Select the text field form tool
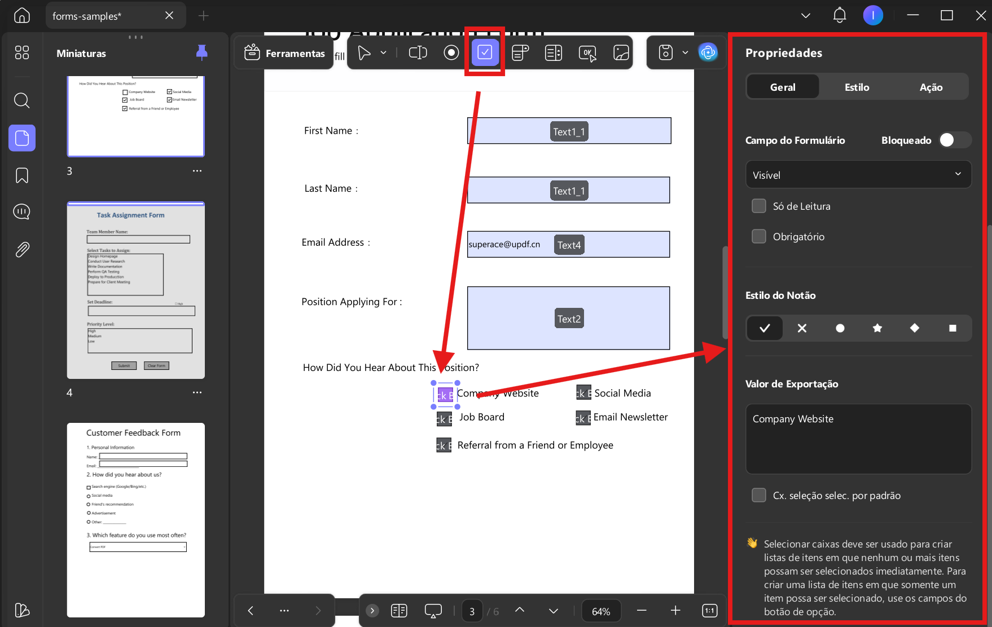This screenshot has height=627, width=992. pos(418,53)
